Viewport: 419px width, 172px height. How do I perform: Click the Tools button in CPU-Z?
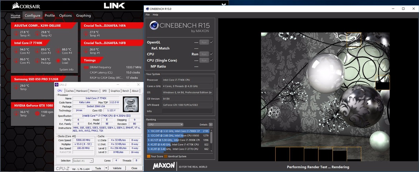pyautogui.click(x=98, y=168)
